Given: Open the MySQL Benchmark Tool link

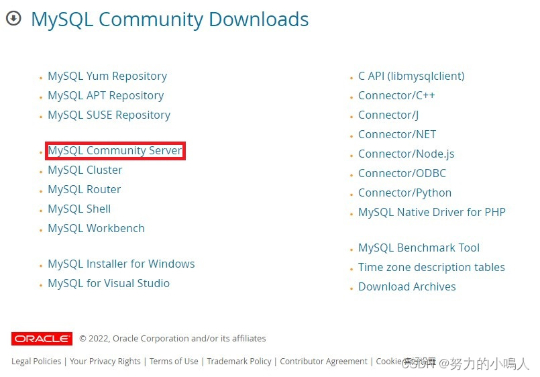Looking at the screenshot, I should click(419, 248).
